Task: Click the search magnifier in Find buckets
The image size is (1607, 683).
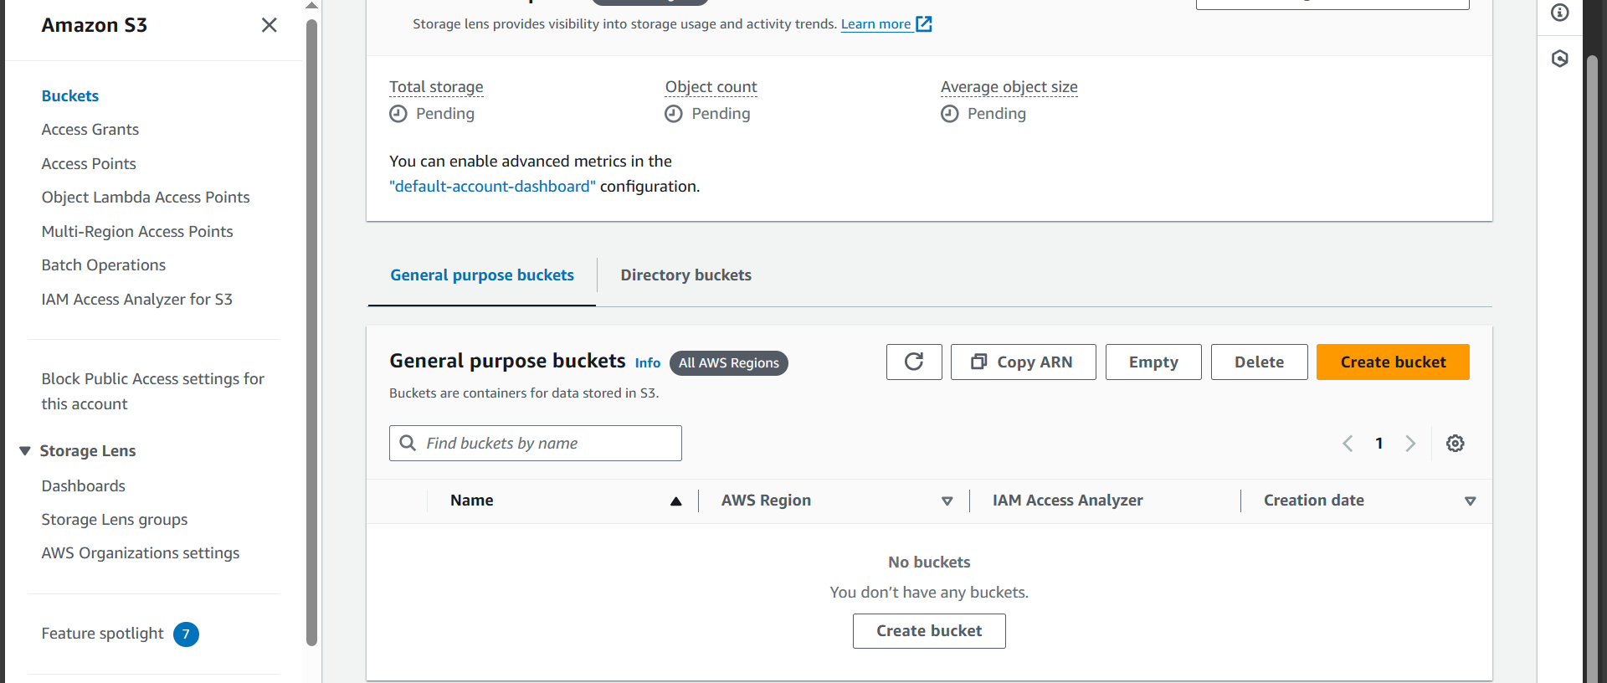Action: tap(408, 443)
